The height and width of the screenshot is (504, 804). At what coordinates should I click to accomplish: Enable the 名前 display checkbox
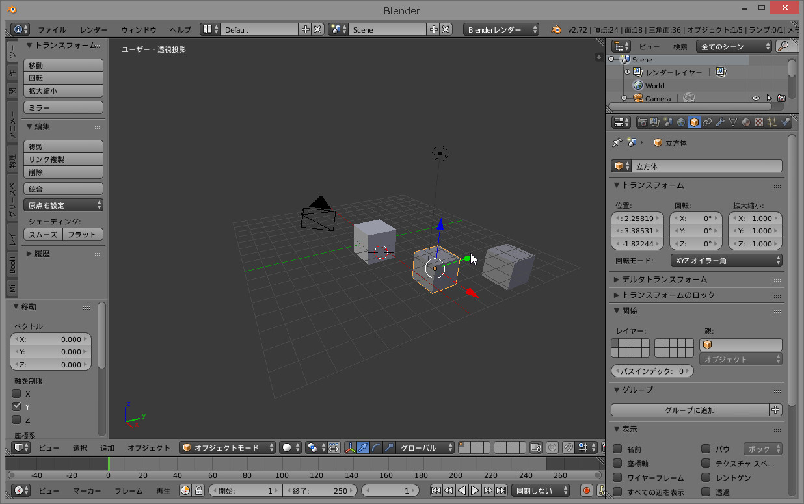click(617, 449)
